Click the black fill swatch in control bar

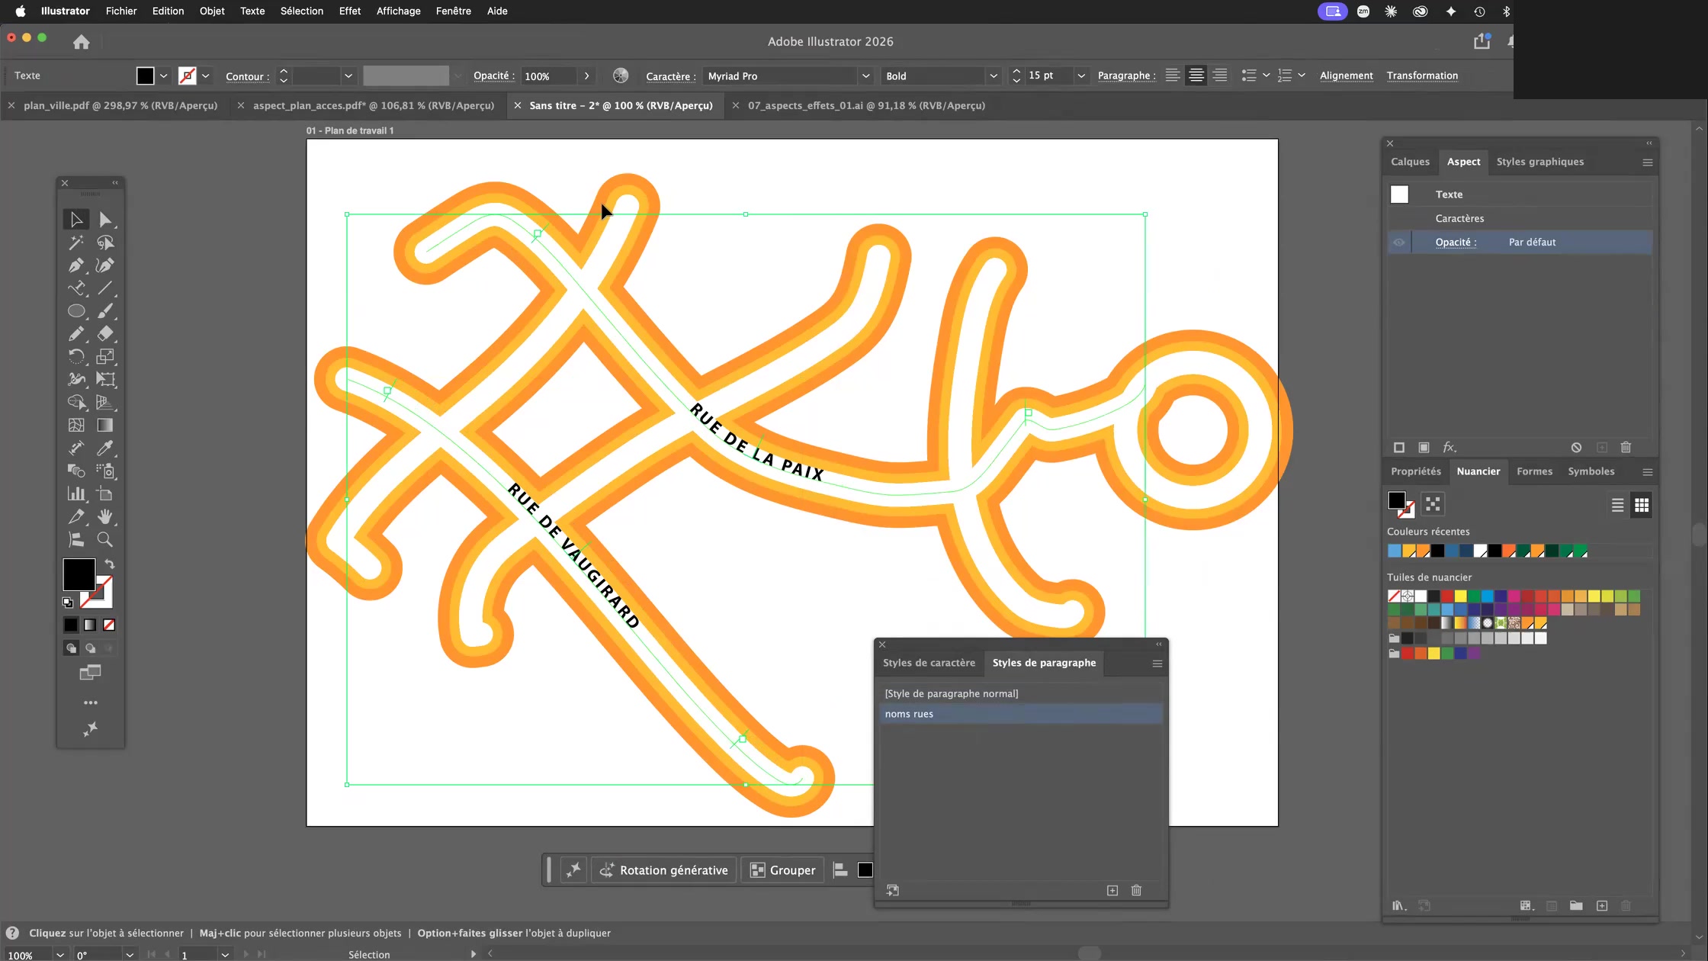point(145,76)
